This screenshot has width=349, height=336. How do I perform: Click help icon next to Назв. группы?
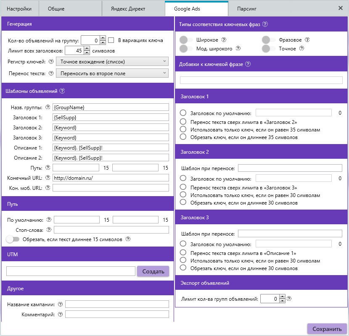(48, 107)
